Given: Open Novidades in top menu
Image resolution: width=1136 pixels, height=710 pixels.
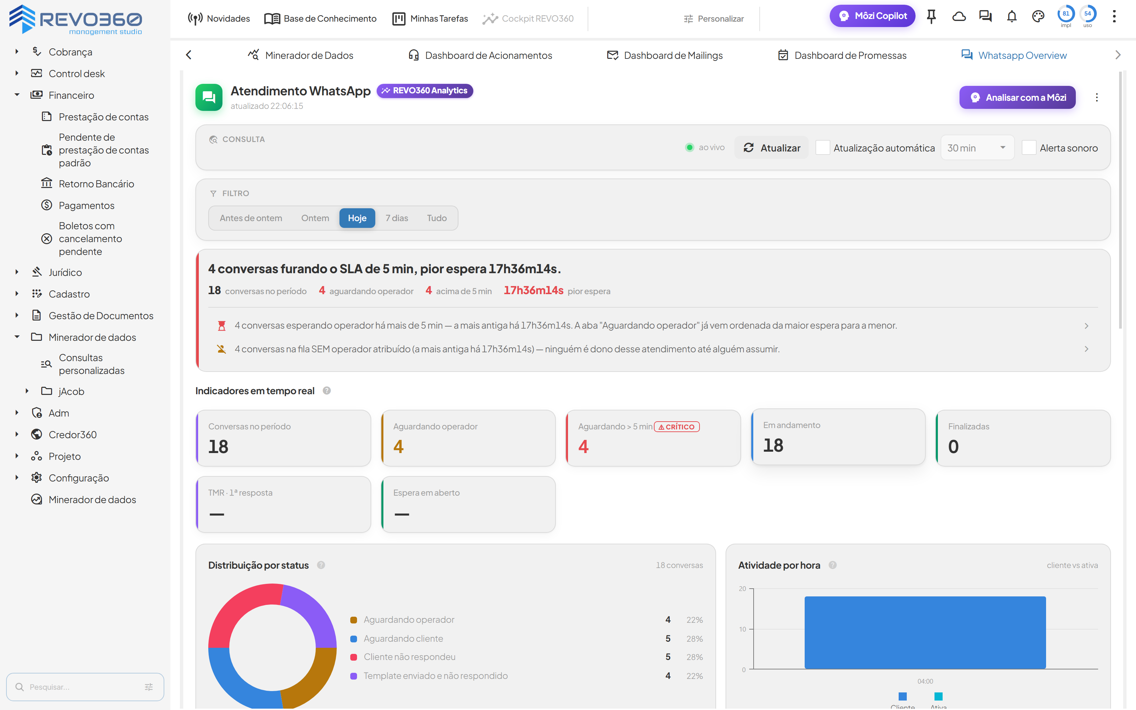Looking at the screenshot, I should pos(219,18).
